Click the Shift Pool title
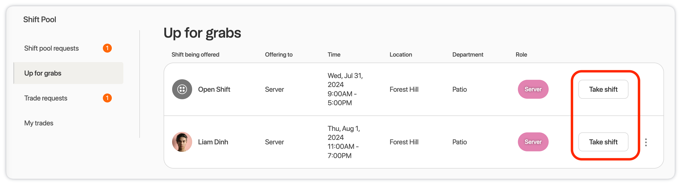 click(x=40, y=19)
